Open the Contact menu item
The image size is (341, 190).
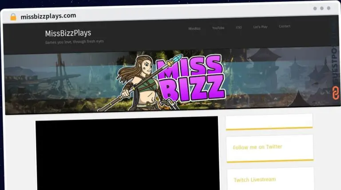pyautogui.click(x=285, y=26)
